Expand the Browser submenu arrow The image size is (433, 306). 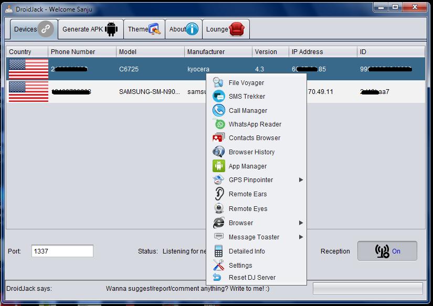click(x=301, y=223)
